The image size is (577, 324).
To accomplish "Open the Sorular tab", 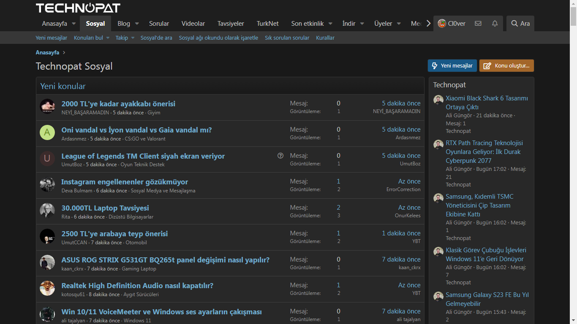I will 159,24.
